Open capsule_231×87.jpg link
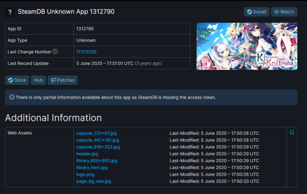The image size is (307, 194). 96,133
